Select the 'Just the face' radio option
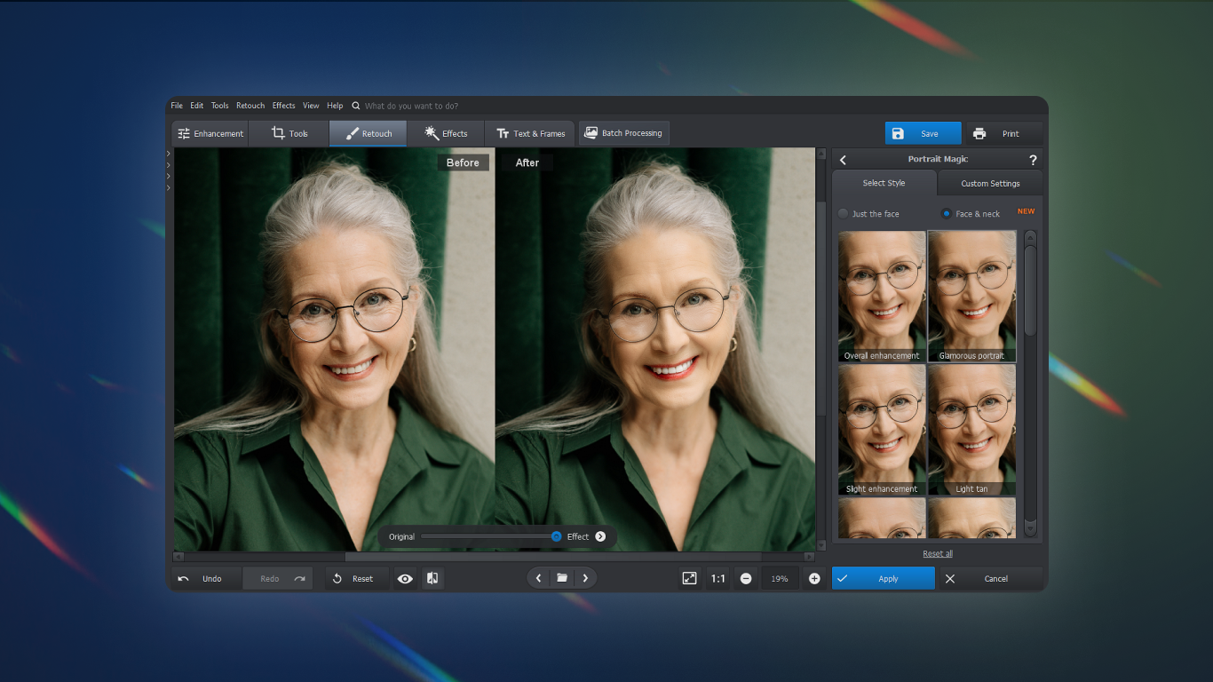 pos(844,214)
